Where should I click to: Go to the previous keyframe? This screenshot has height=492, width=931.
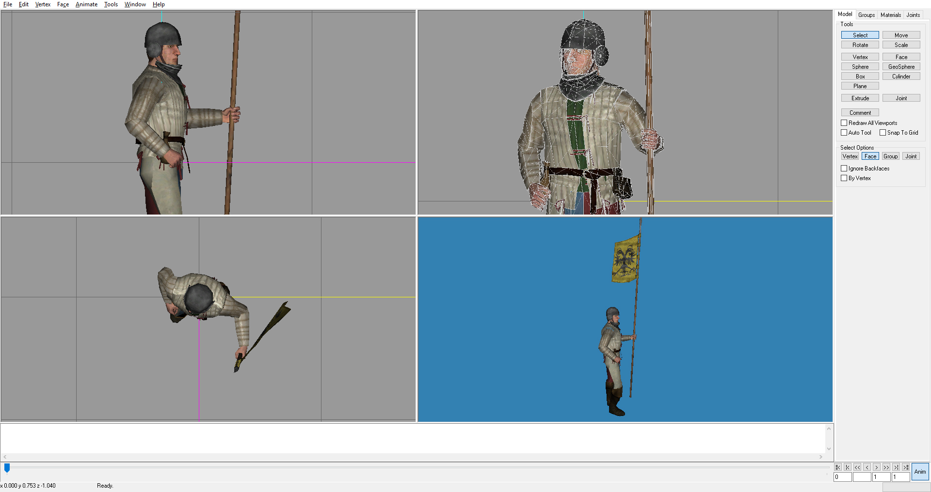pyautogui.click(x=847, y=467)
